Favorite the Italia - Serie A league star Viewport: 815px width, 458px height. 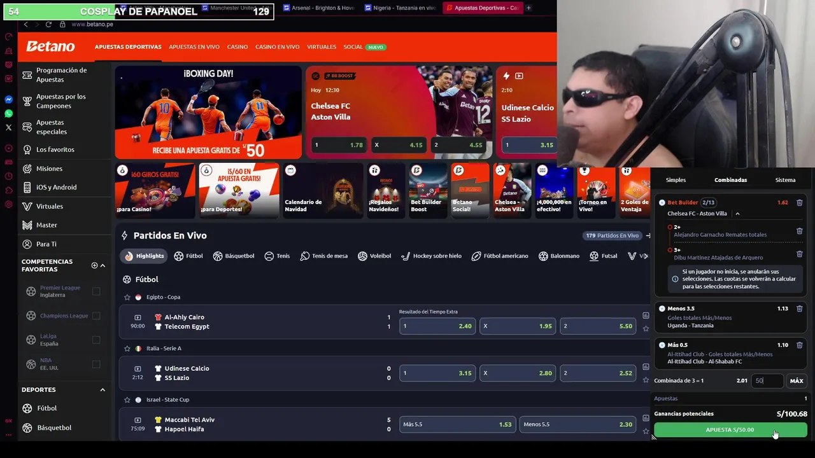pyautogui.click(x=127, y=349)
